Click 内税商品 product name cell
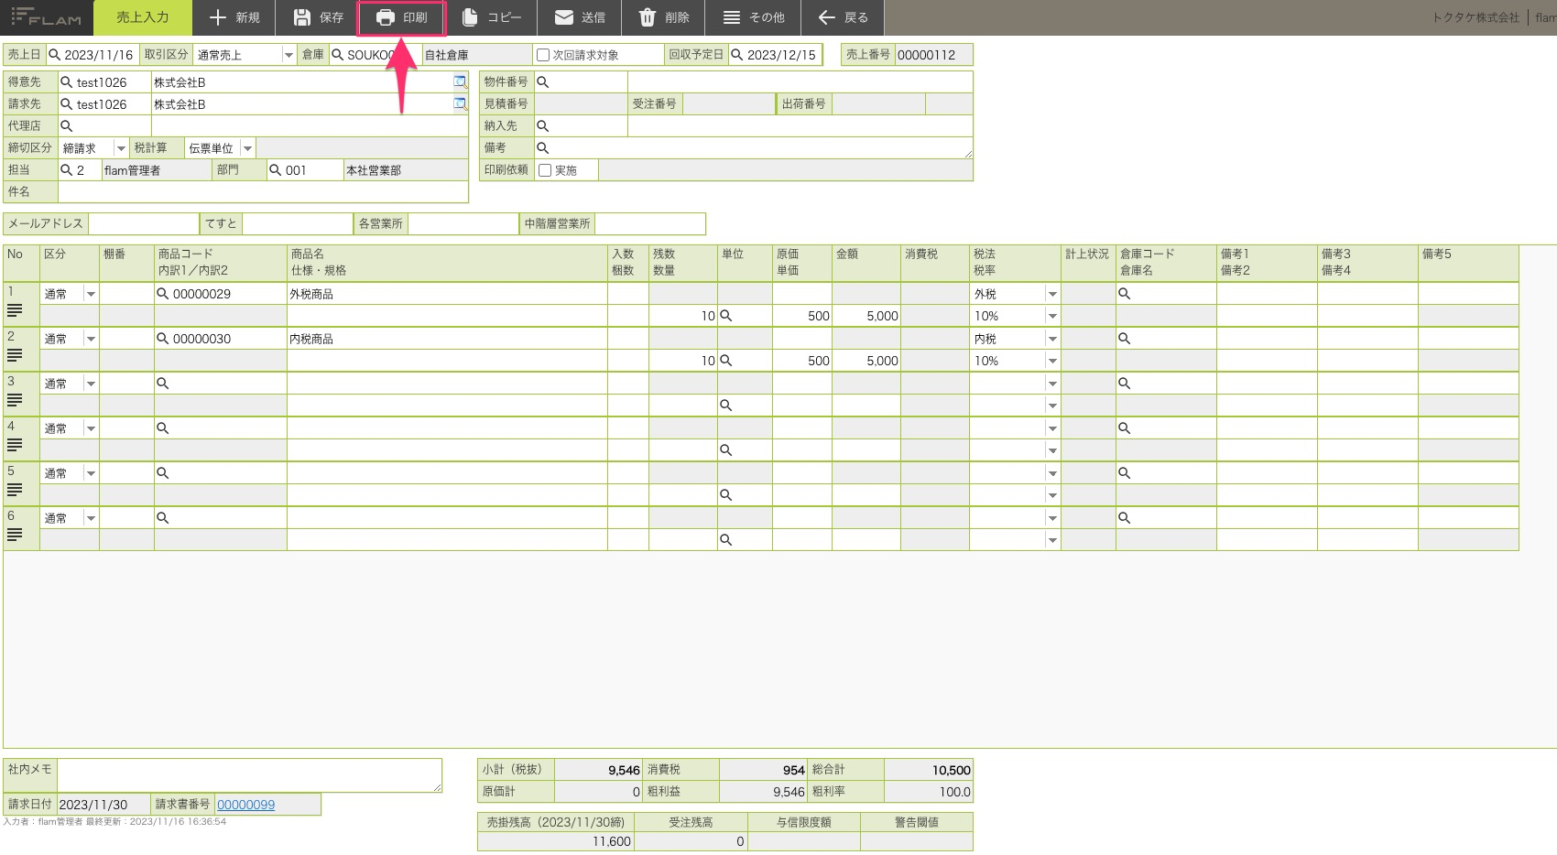This screenshot has height=855, width=1557. tap(447, 339)
